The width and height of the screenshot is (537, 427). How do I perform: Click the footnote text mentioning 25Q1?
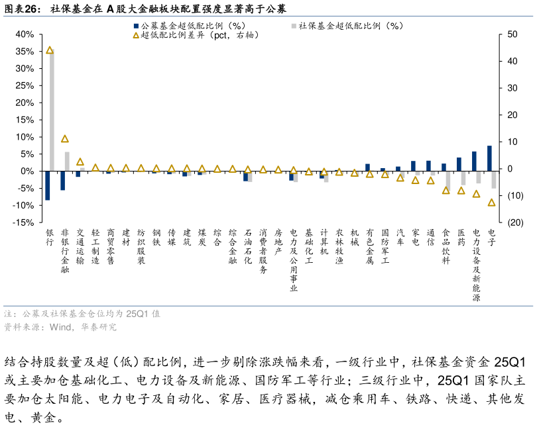[x=82, y=314]
